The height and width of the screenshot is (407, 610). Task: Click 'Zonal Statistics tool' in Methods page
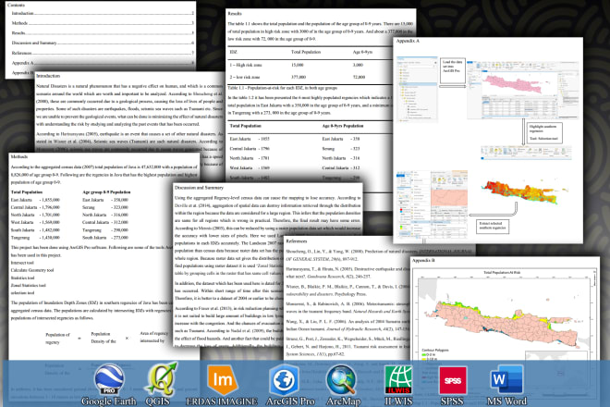pyautogui.click(x=29, y=286)
